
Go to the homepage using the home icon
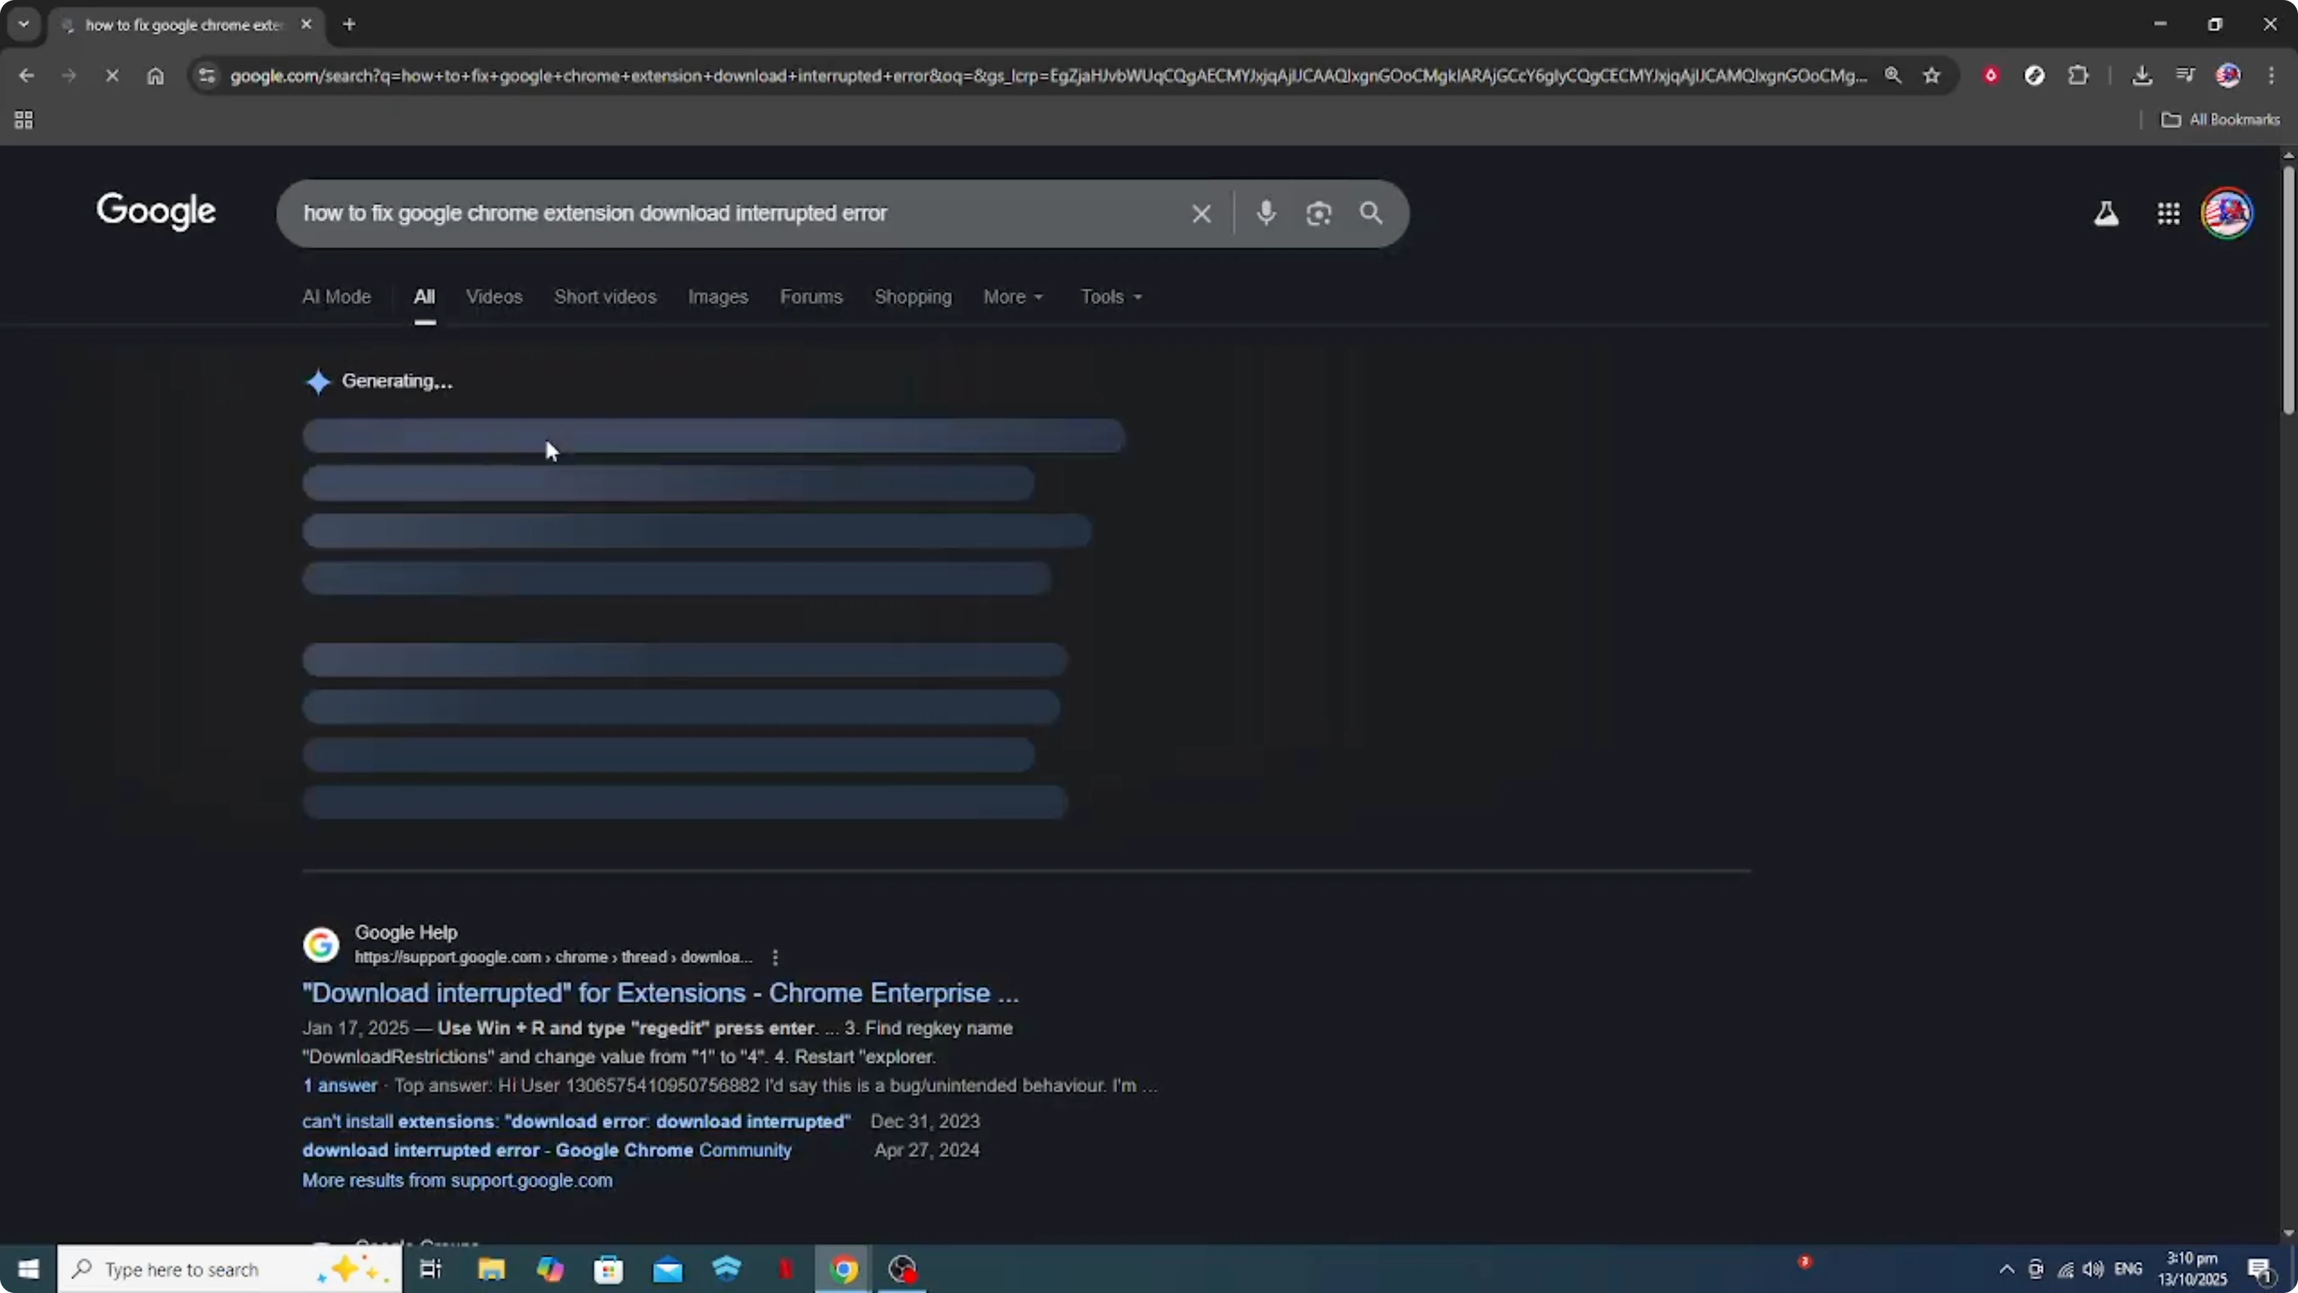156,76
